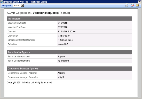Export to PDF using the red icon
The height and width of the screenshot is (99, 142).
[x=132, y=5]
